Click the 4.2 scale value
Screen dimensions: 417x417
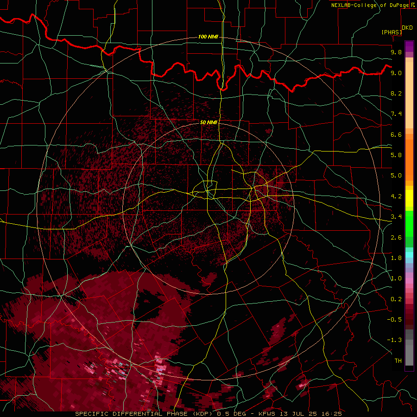tap(396, 196)
